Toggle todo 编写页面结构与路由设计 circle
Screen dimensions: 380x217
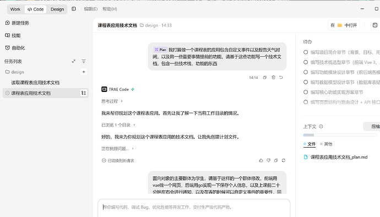(306, 102)
